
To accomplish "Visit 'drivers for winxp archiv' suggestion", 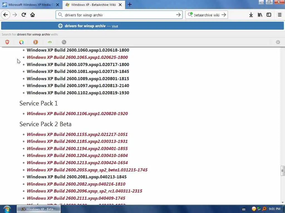I will (142, 26).
